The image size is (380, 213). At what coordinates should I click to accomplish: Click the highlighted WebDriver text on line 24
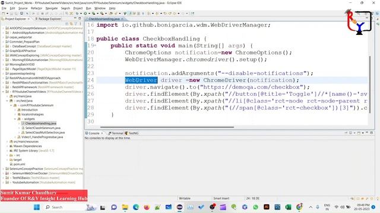coord(141,80)
